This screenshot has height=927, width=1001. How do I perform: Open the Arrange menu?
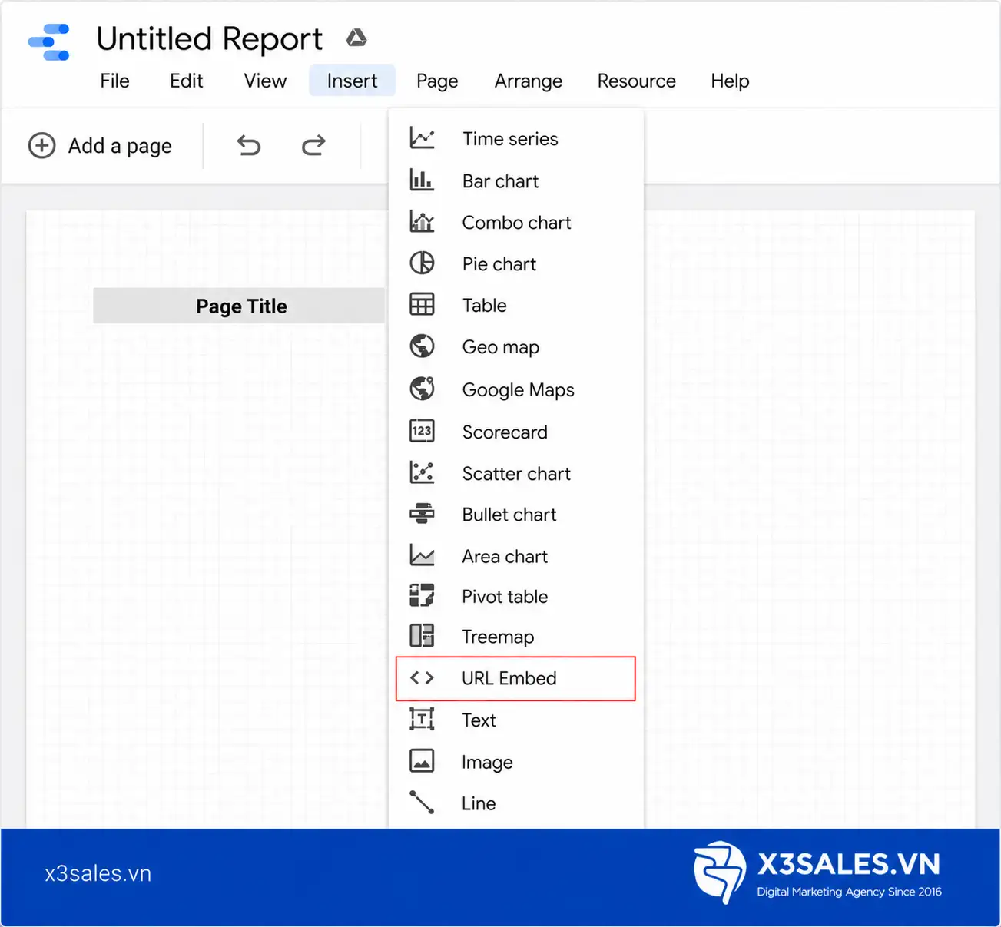[529, 81]
